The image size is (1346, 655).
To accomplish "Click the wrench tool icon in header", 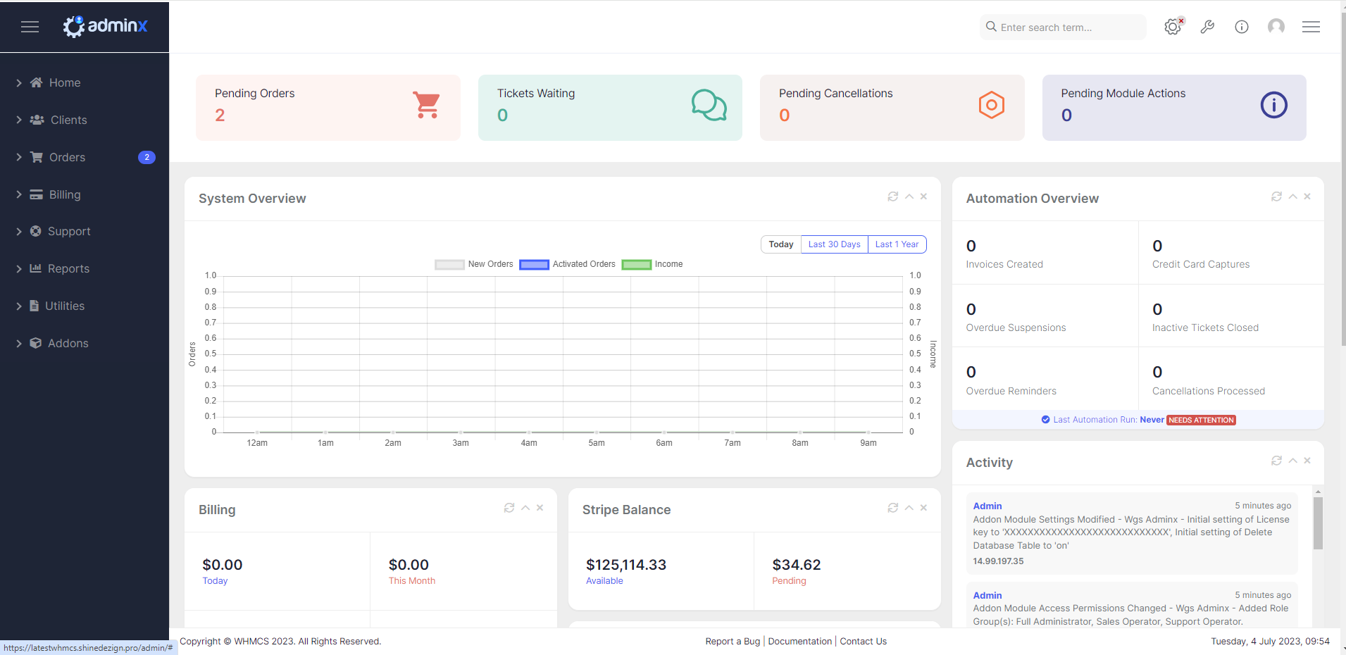I will click(x=1207, y=27).
